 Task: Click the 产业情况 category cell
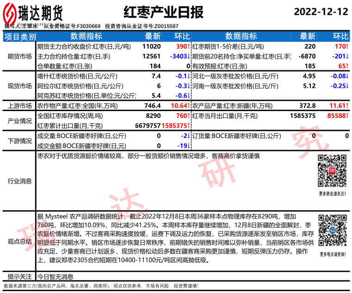coord(19,121)
